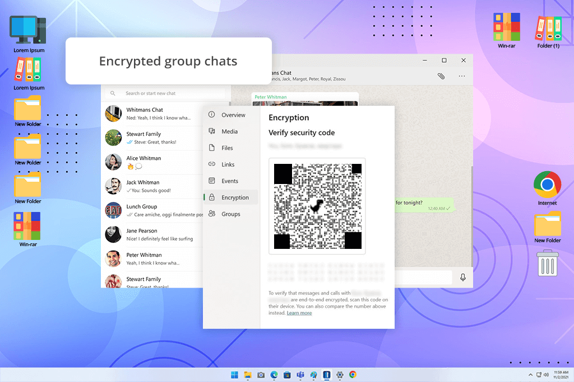The image size is (574, 382).
Task: Select the Encryption lock item in the sidebar
Action: coord(231,197)
